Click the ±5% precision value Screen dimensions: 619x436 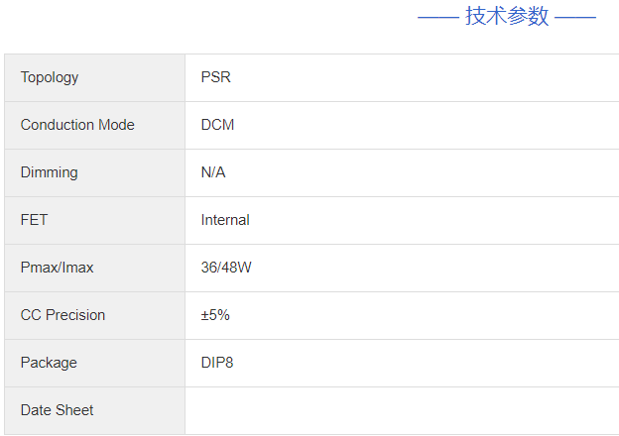[215, 315]
